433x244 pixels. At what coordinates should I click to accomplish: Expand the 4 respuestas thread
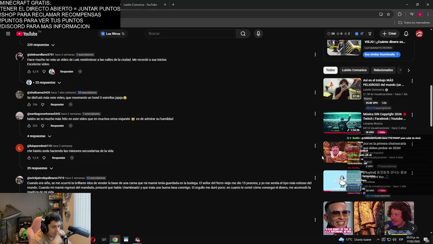click(x=39, y=136)
